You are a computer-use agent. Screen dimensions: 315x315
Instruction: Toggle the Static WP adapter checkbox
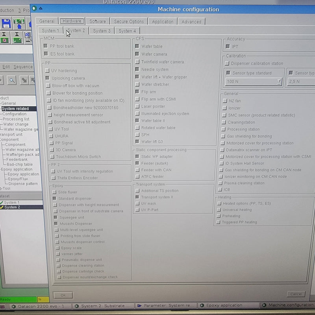pyautogui.click(x=137, y=156)
